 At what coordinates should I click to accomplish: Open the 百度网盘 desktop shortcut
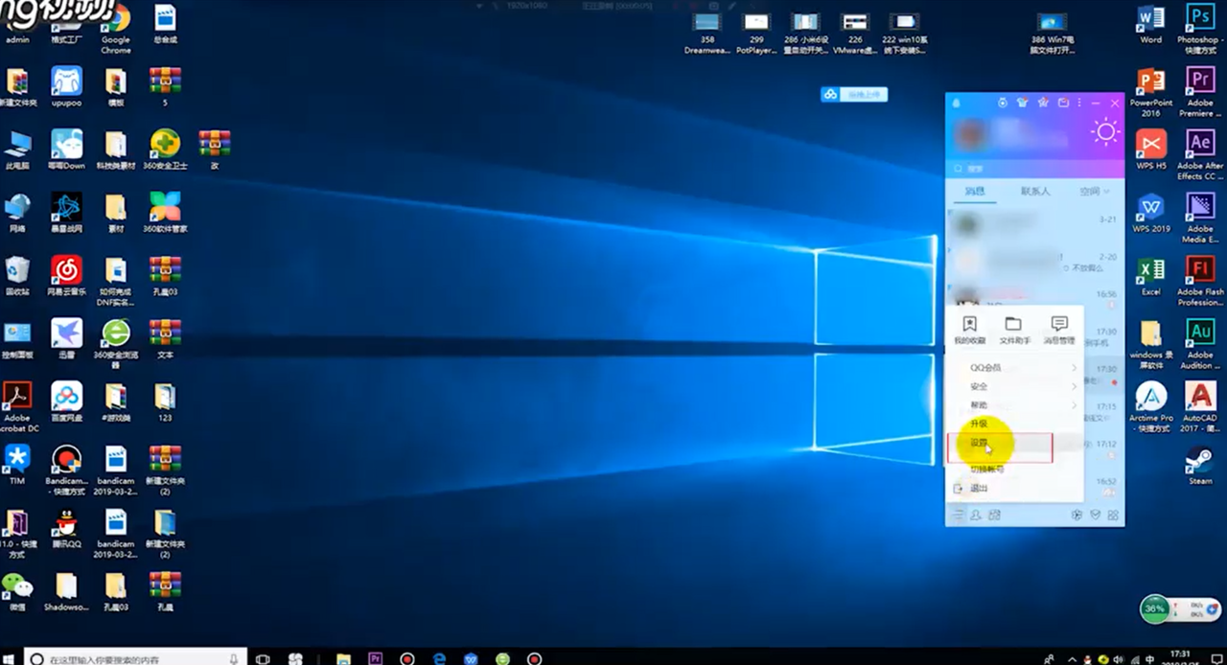tap(66, 401)
